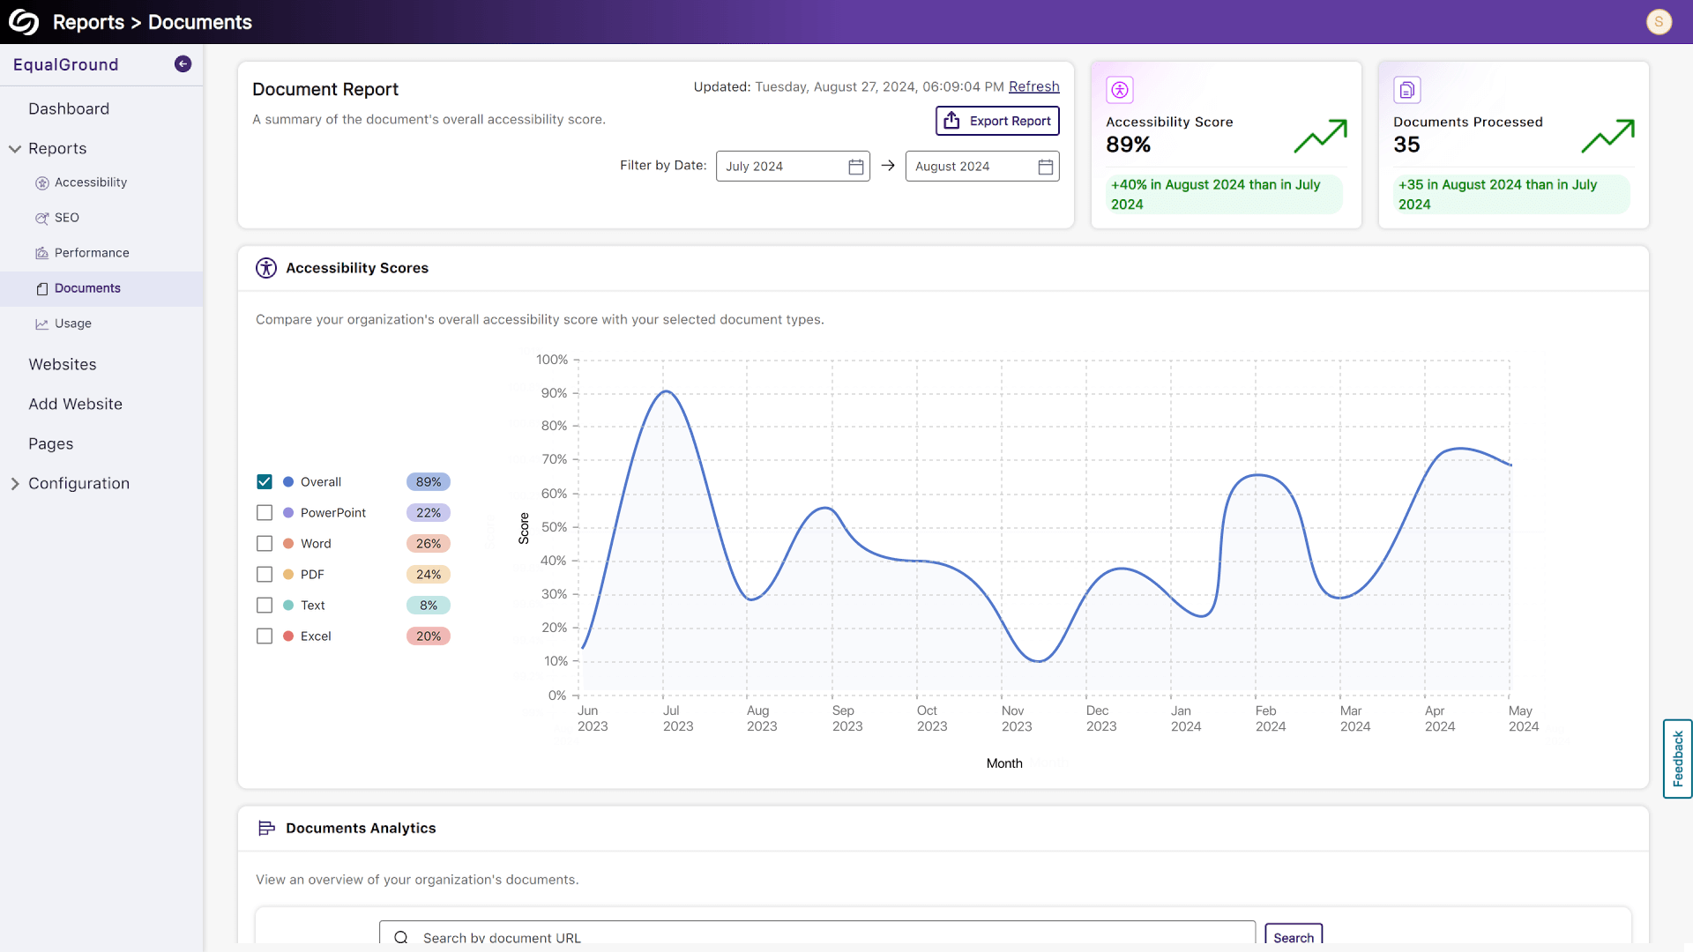Click the "+35 in August 2024" green label
This screenshot has height=952, width=1693.
1511,194
